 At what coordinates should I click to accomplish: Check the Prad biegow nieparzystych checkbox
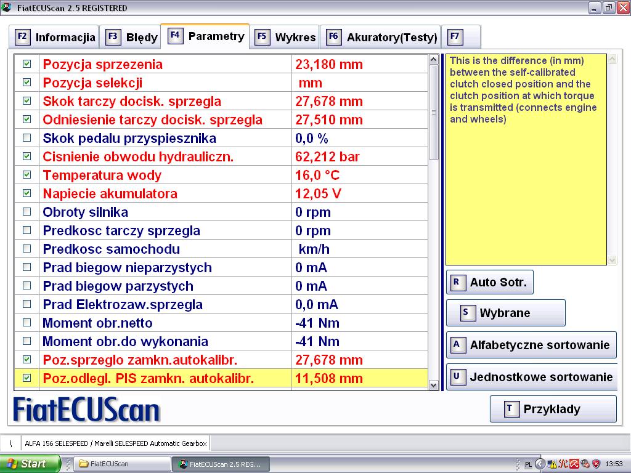(x=26, y=267)
